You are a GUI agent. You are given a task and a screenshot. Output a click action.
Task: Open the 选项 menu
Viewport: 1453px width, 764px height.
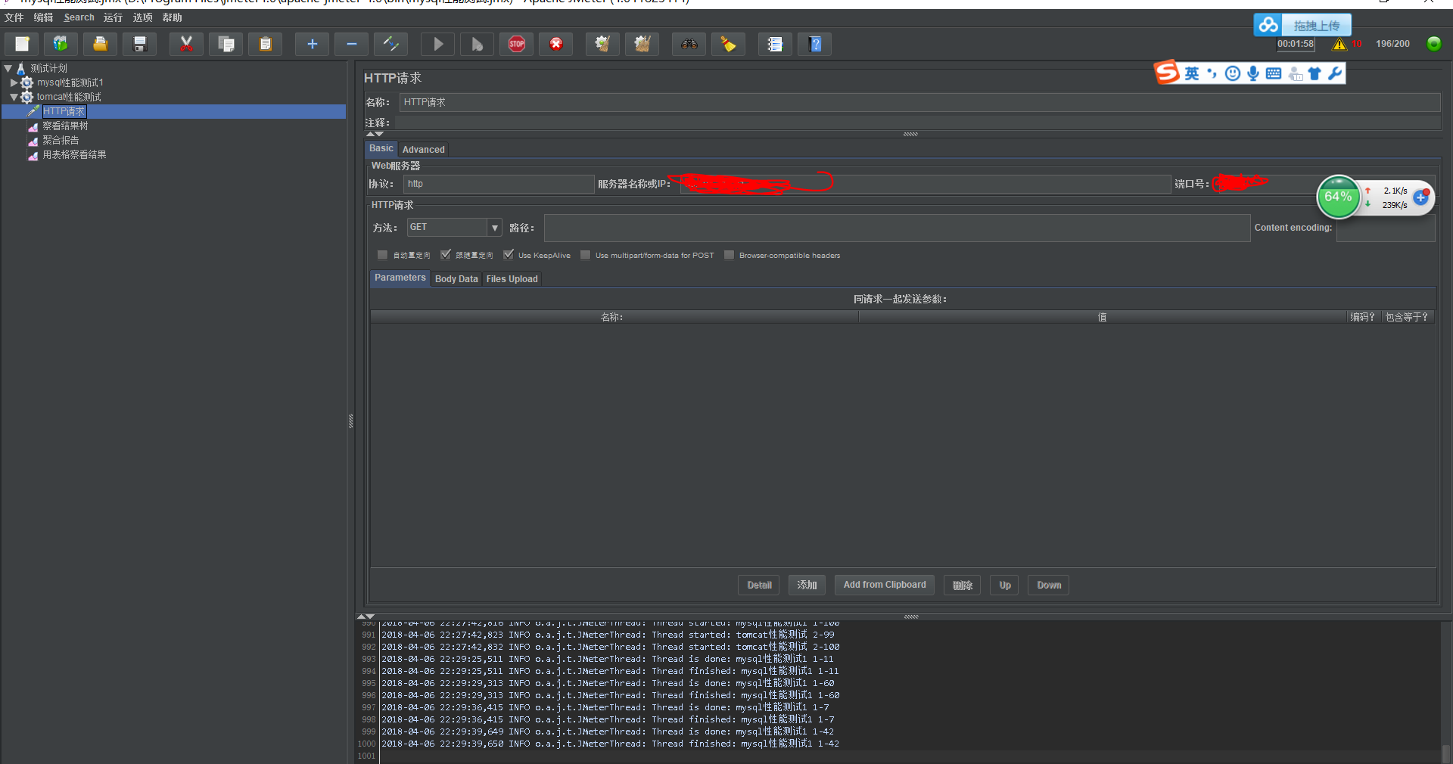tap(142, 17)
